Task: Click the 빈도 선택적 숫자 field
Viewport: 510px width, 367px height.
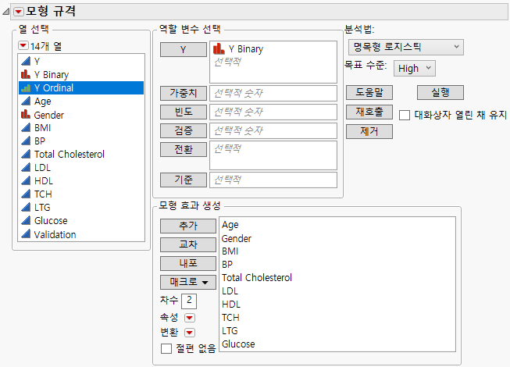Action: (x=273, y=112)
